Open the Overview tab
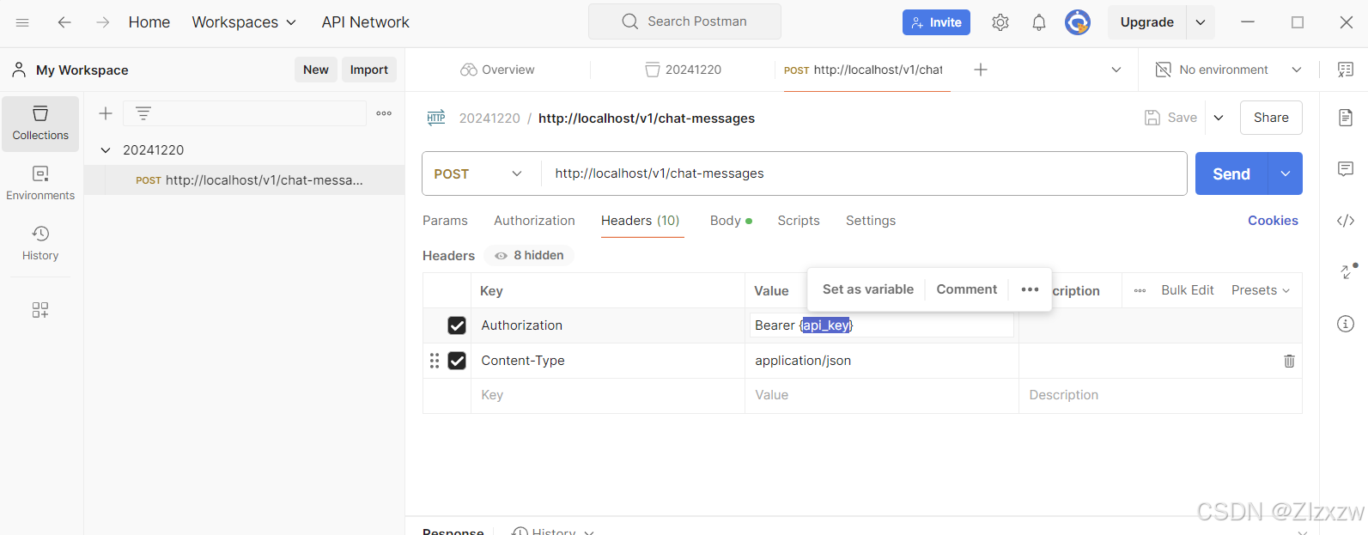 (x=497, y=70)
